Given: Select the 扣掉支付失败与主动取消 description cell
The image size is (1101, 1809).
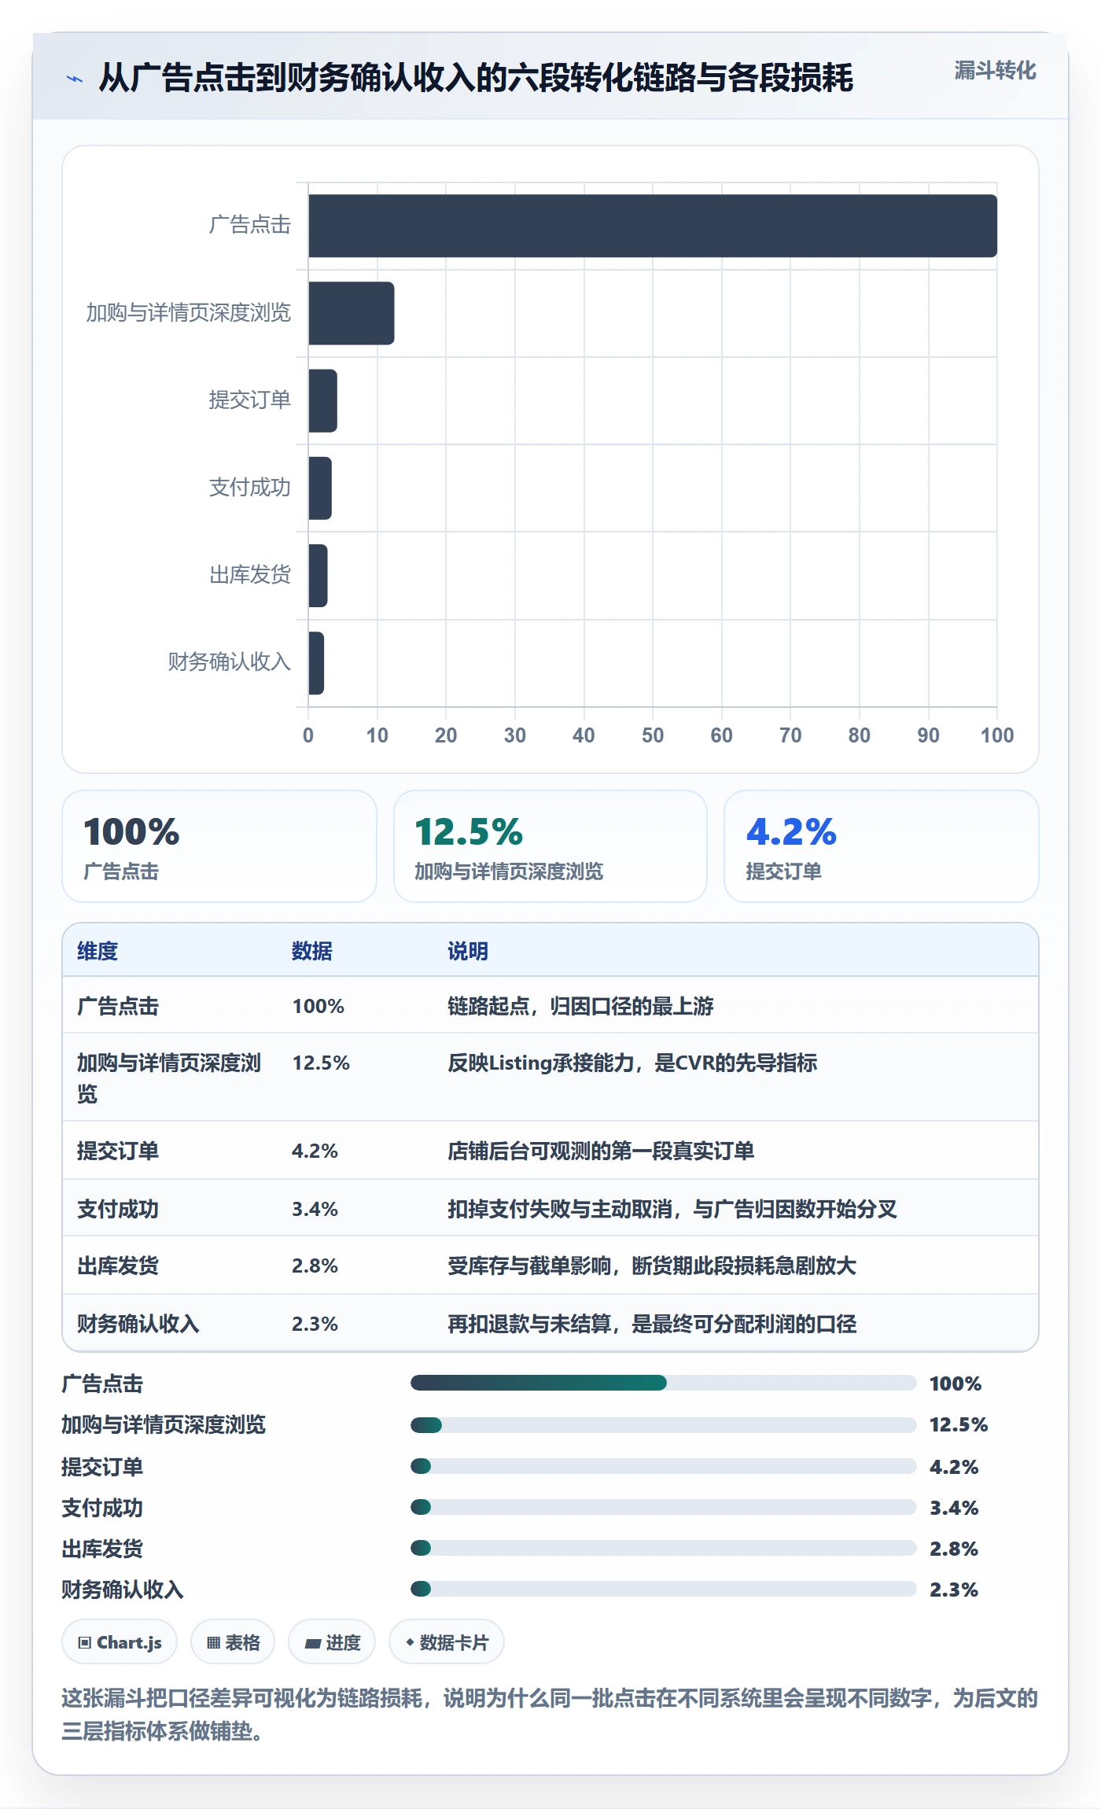Looking at the screenshot, I should click(672, 1209).
